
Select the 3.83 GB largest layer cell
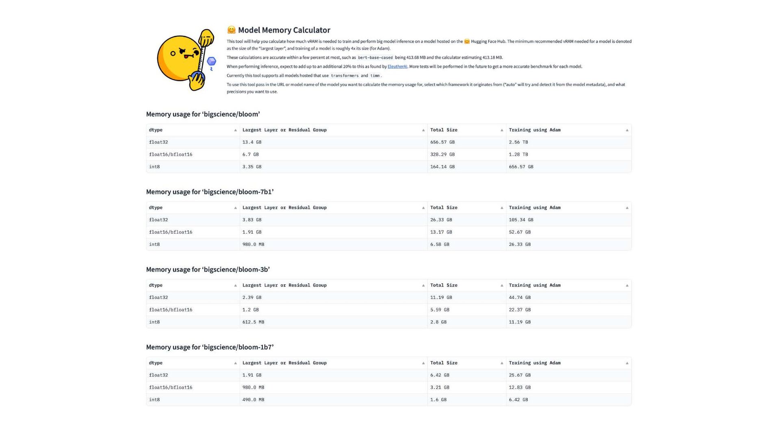[333, 220]
